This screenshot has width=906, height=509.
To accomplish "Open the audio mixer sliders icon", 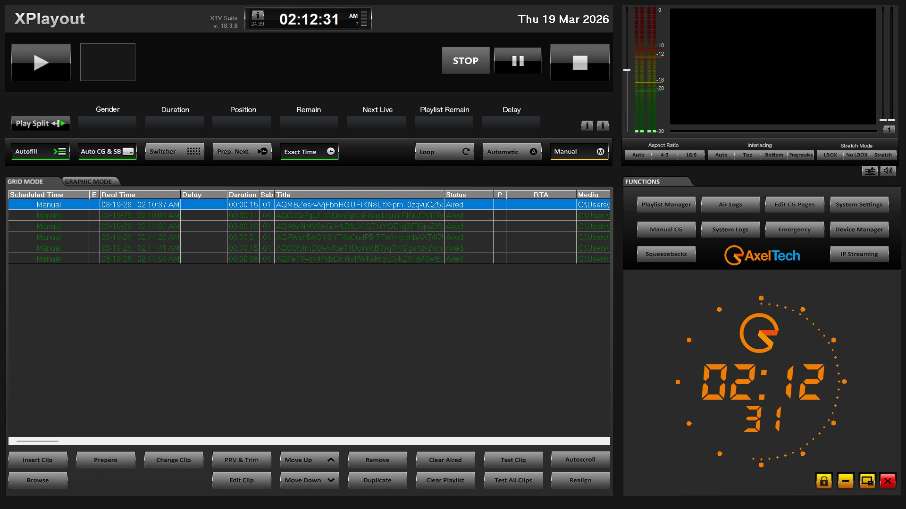I will tap(870, 171).
